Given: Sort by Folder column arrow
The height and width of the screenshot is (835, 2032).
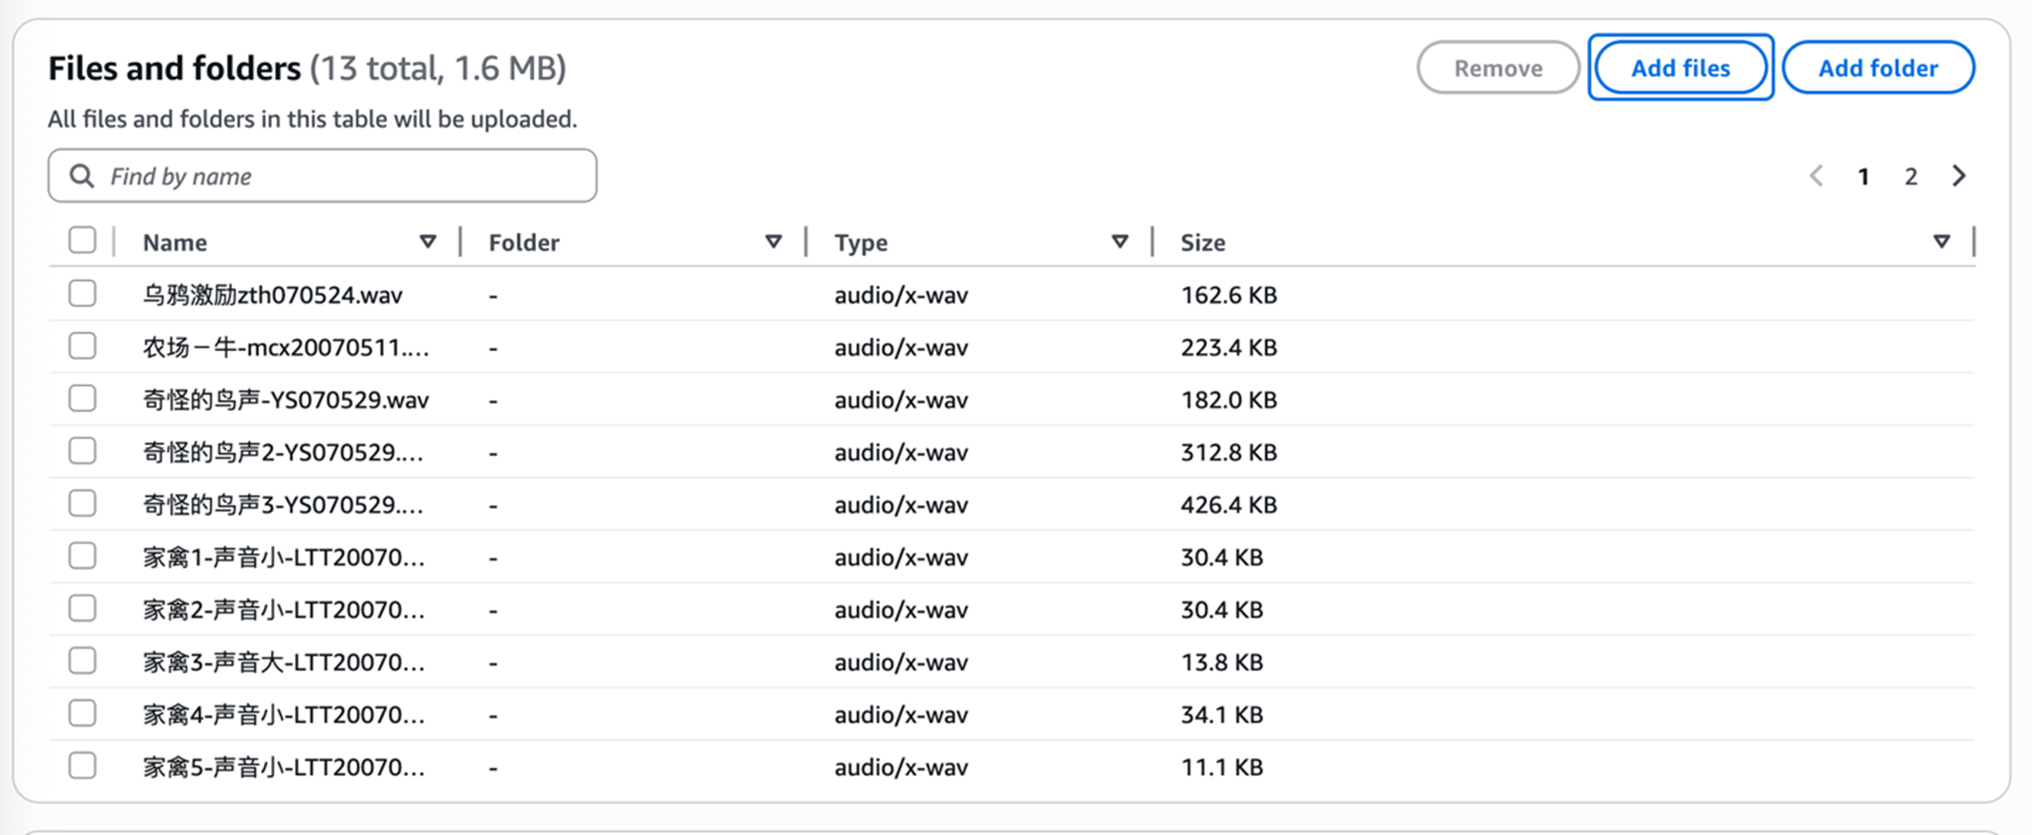Looking at the screenshot, I should pos(773,241).
